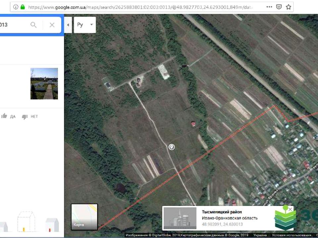318x238 pixels.
Task: Bookmark this page with the star icon
Action: pos(289,7)
